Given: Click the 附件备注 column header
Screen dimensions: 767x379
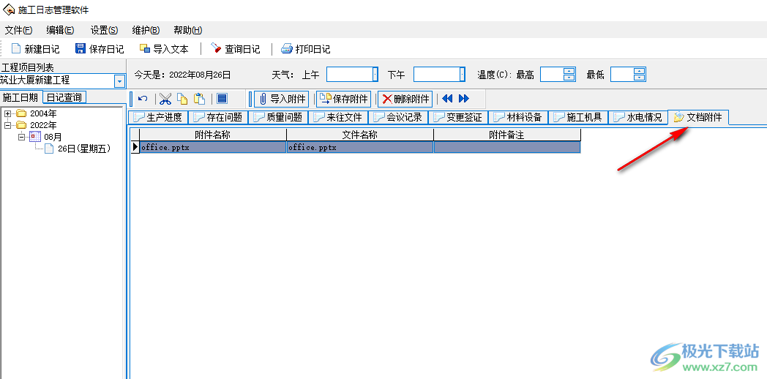Looking at the screenshot, I should 507,135.
